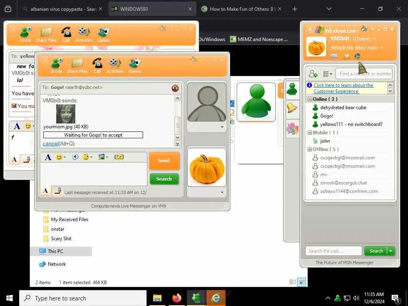Image resolution: width=408 pixels, height=306 pixels.
Task: Click green Search button in Gogo! chat
Action: coord(164,179)
